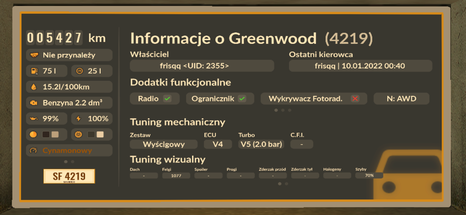This screenshot has width=466, height=215.
Task: Go to second page dot under left panel
Action: 73,162
